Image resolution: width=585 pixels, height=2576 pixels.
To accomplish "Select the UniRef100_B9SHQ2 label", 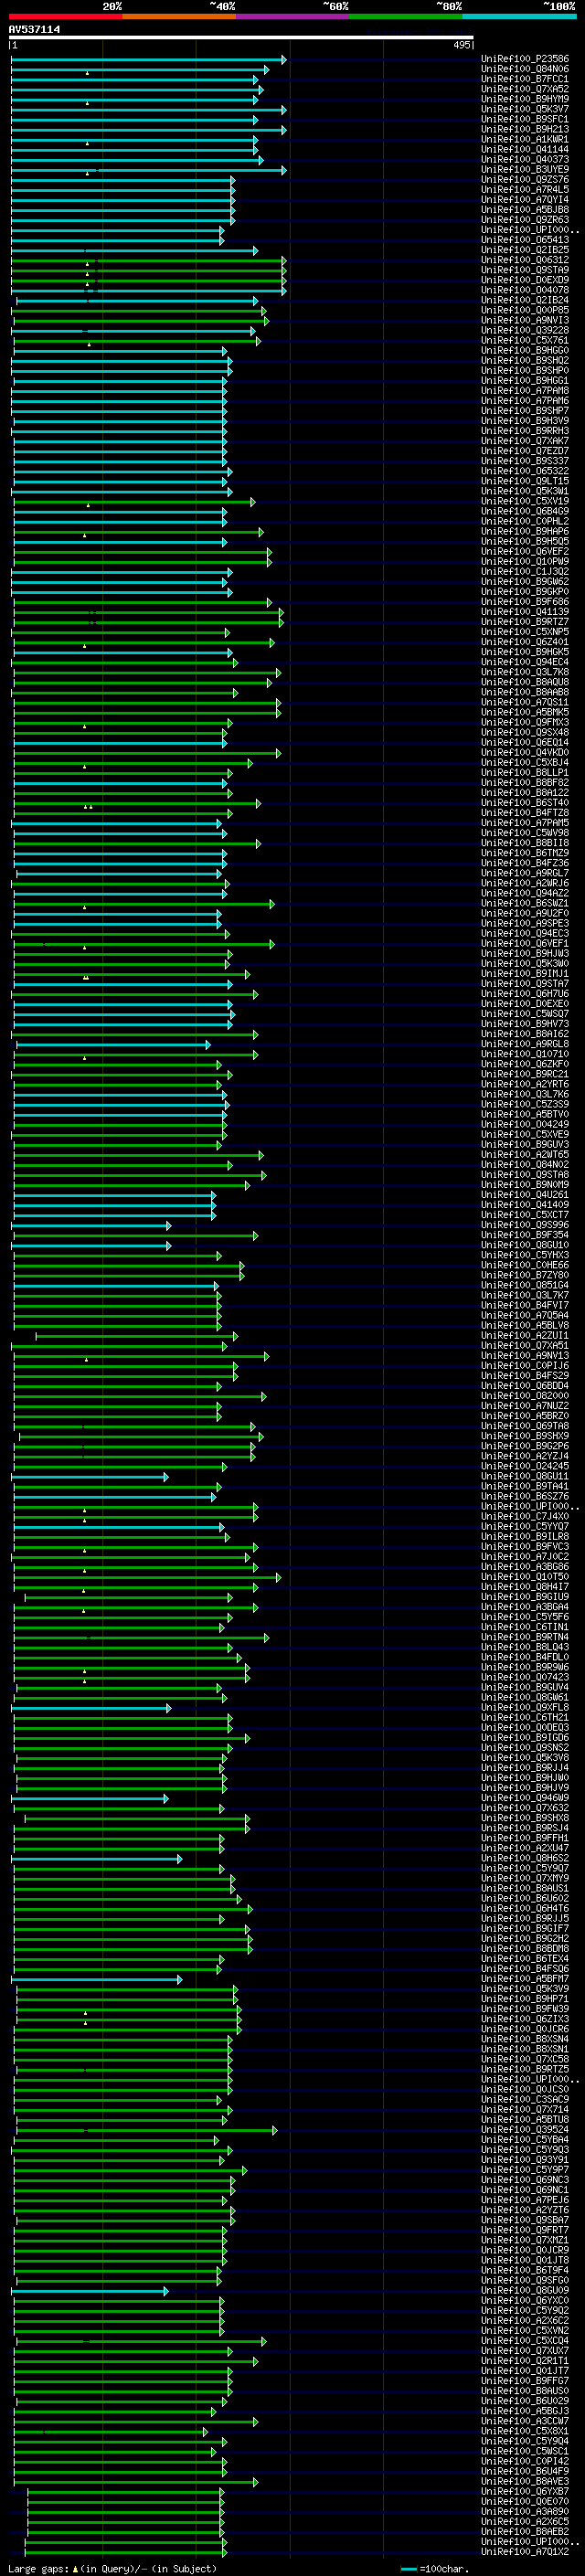I will (x=525, y=360).
